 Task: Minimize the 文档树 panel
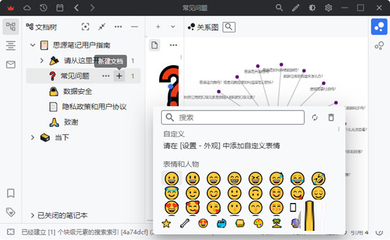[135, 27]
